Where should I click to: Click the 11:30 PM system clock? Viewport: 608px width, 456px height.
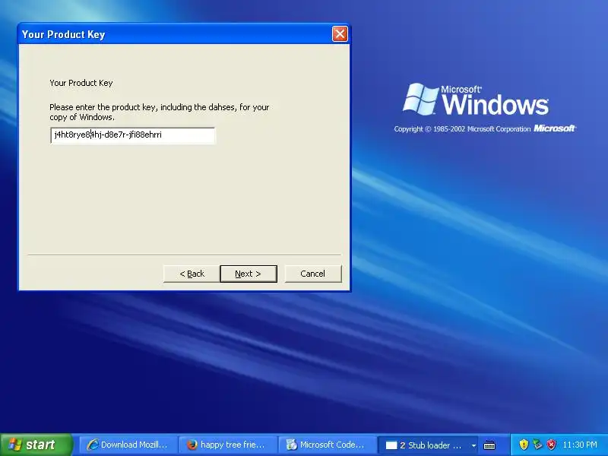[x=580, y=445]
